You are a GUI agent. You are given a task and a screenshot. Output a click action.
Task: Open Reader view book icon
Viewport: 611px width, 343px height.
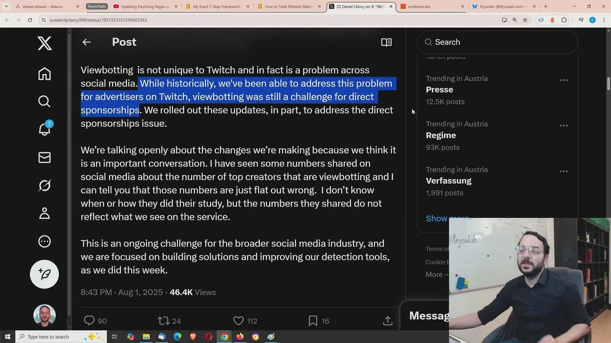[x=386, y=42]
